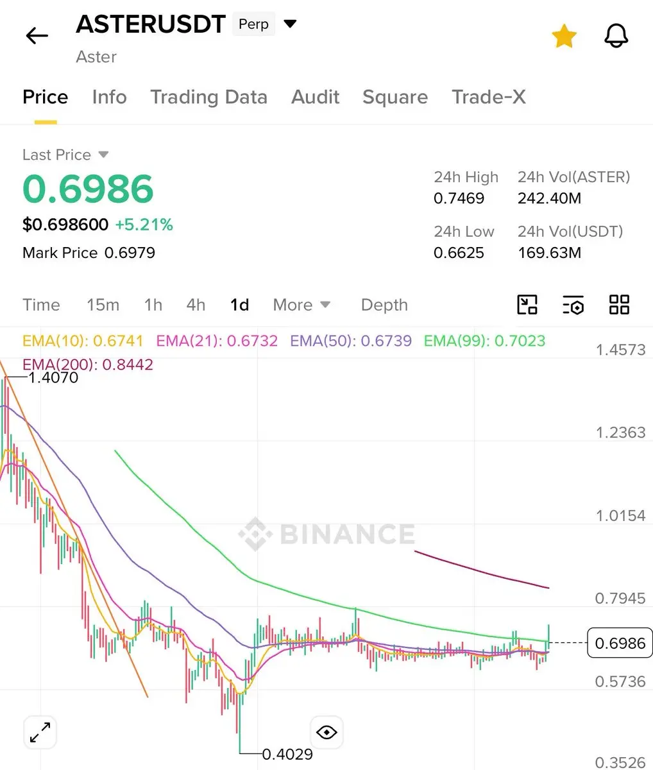Click the 1.4070 high marker on chart

click(x=53, y=378)
